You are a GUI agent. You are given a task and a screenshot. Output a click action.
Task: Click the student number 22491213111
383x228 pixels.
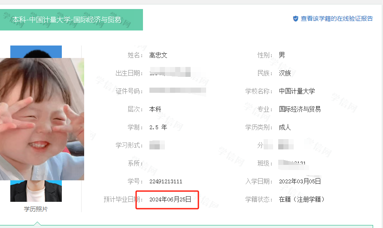[x=166, y=181]
